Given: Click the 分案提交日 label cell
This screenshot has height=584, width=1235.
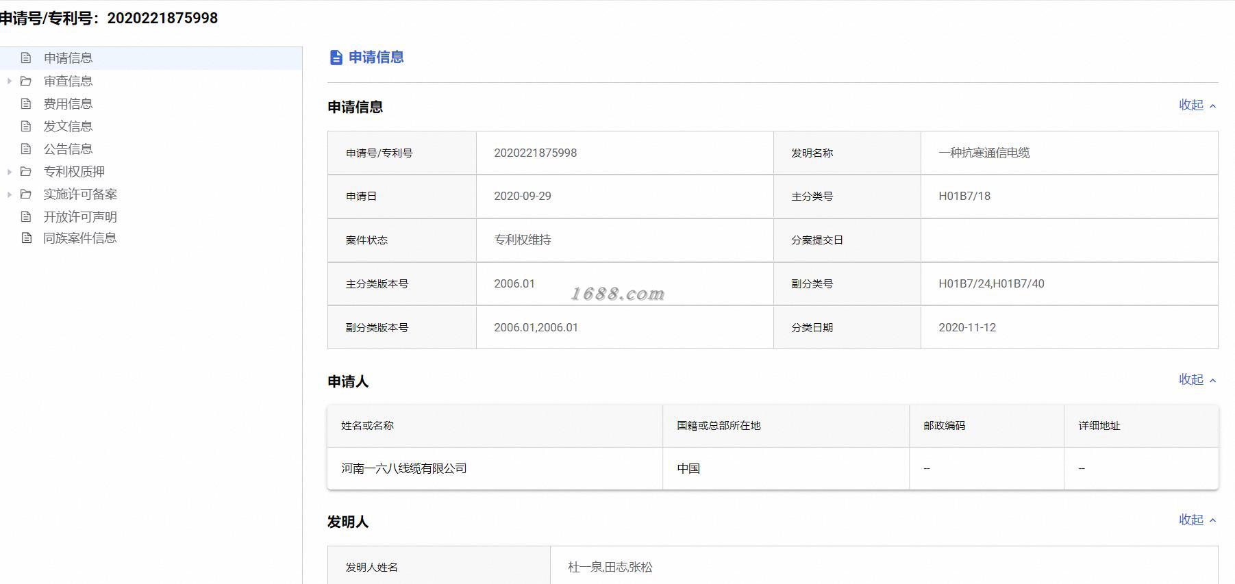Looking at the screenshot, I should (x=847, y=240).
